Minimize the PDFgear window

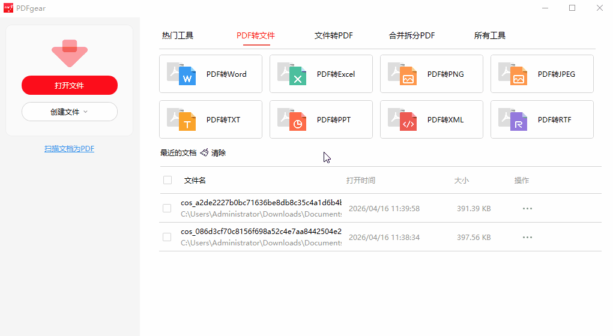(545, 8)
